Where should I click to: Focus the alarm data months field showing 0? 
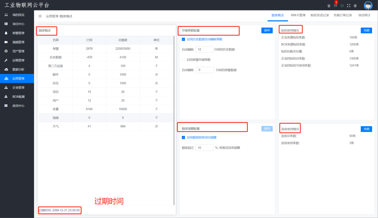point(205,70)
